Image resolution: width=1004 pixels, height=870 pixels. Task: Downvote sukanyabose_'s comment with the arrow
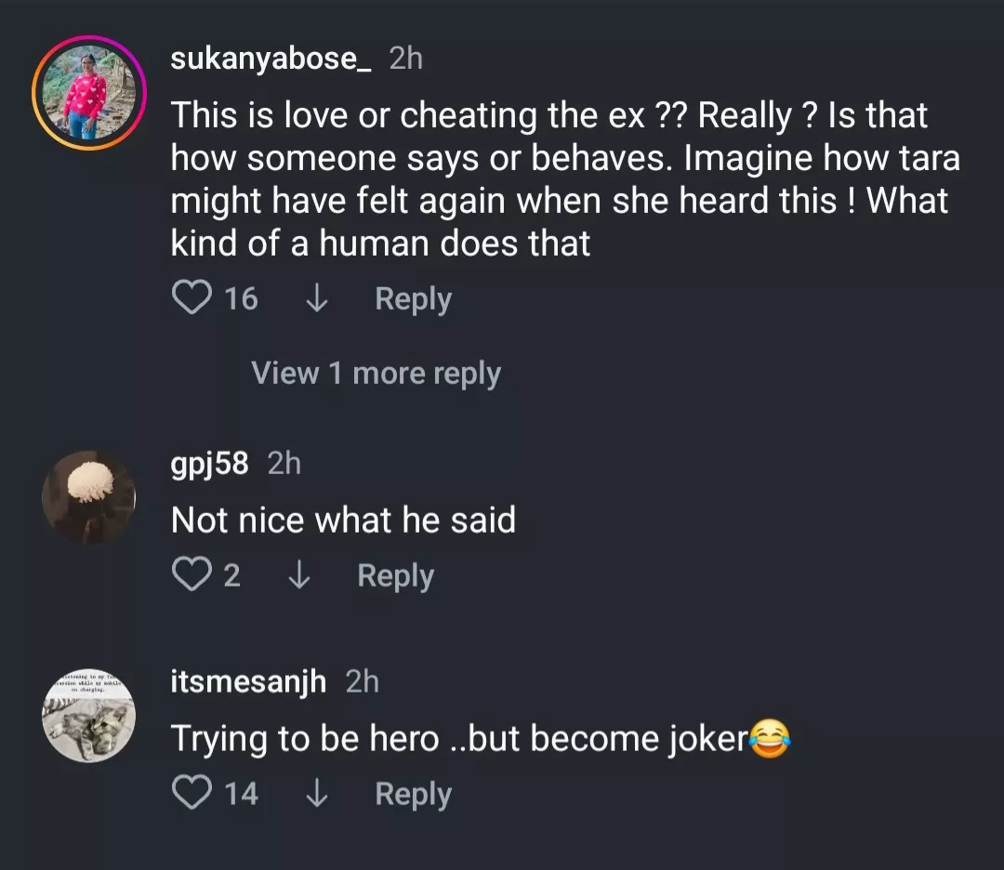click(317, 298)
